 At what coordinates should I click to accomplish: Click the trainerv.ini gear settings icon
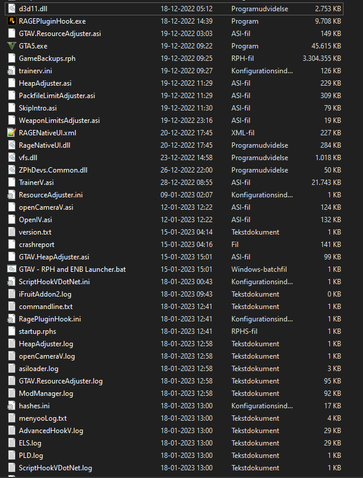coord(11,71)
